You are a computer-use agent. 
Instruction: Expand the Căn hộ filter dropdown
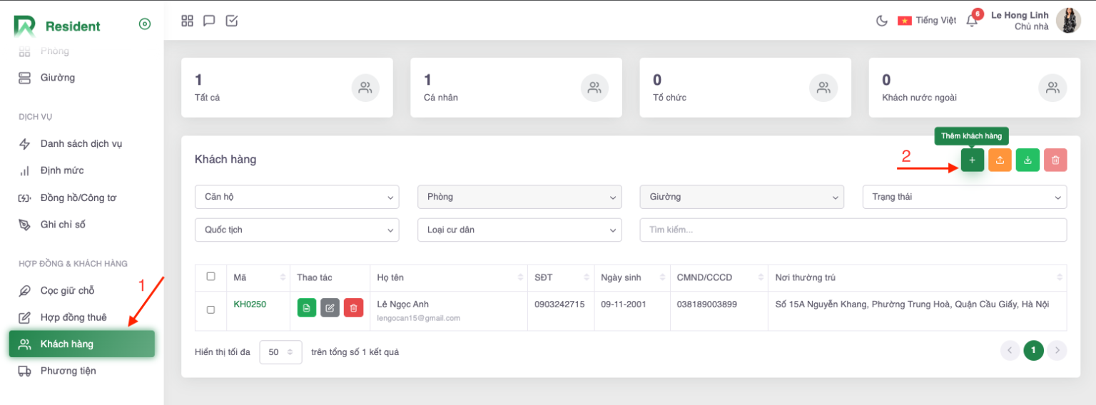[296, 197]
